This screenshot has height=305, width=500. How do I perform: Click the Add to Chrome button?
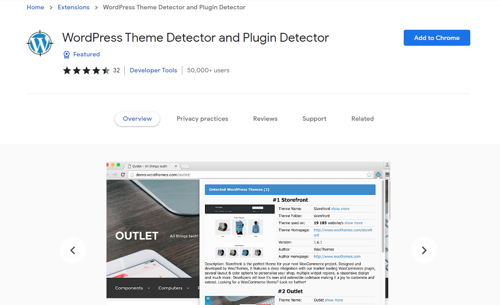click(437, 38)
